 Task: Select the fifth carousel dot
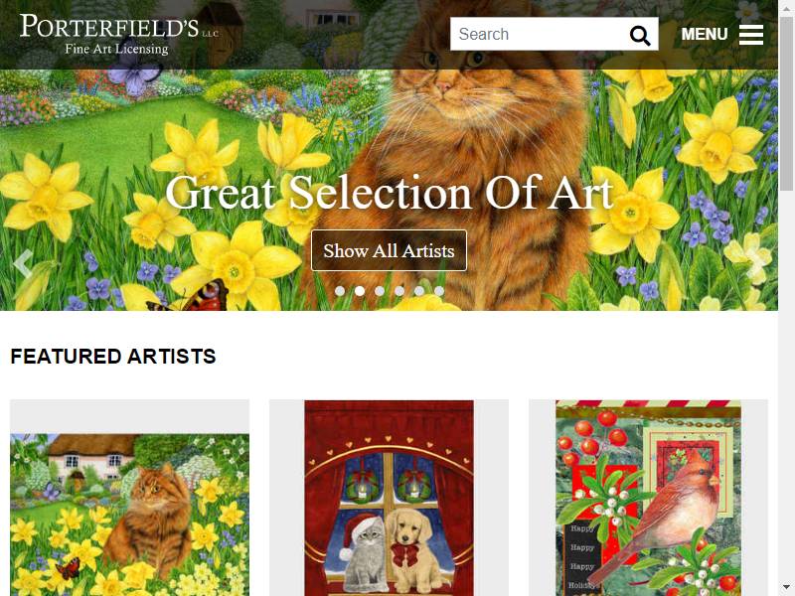tap(419, 291)
